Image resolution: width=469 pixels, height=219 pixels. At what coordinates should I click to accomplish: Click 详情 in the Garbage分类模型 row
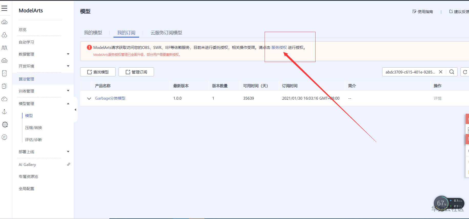tap(437, 98)
